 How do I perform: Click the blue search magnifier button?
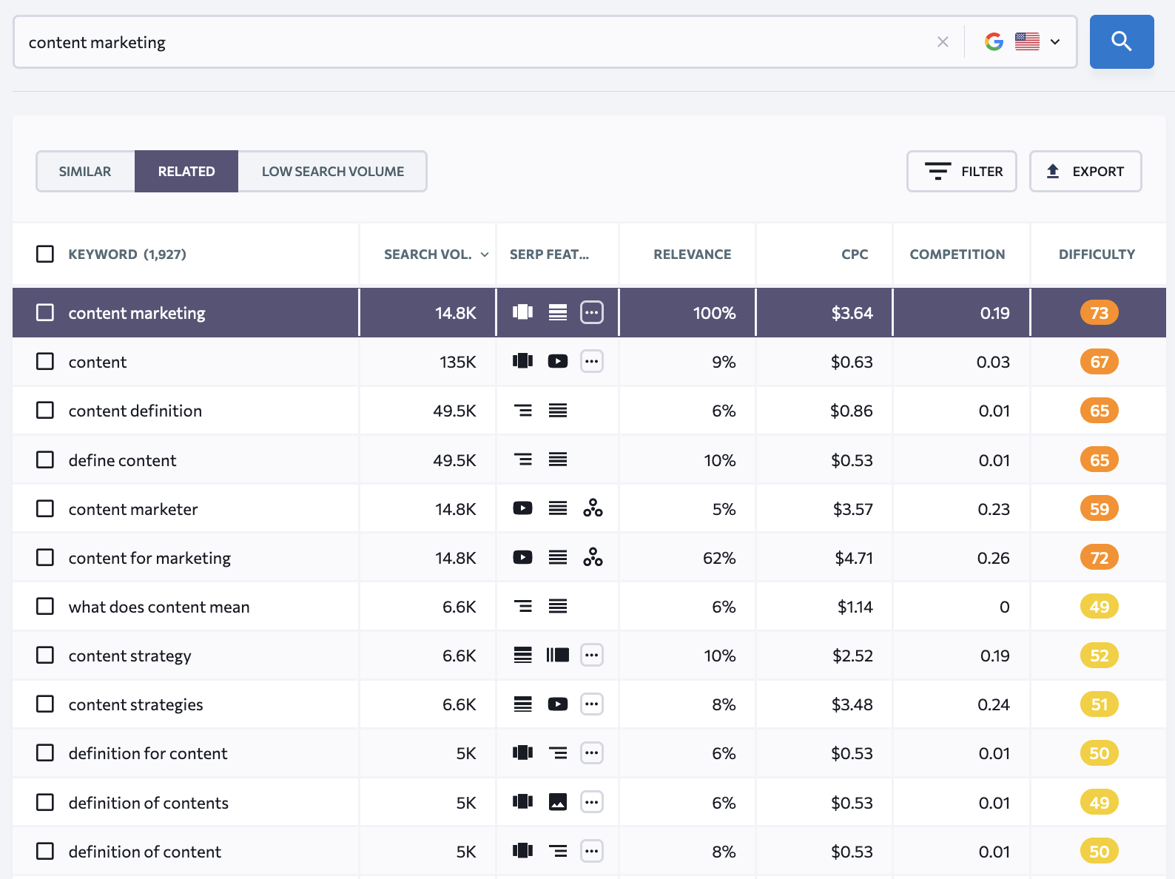click(1121, 41)
